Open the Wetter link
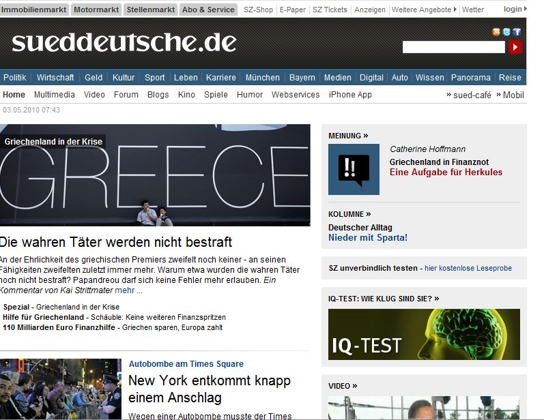The image size is (544, 420). 472,10
